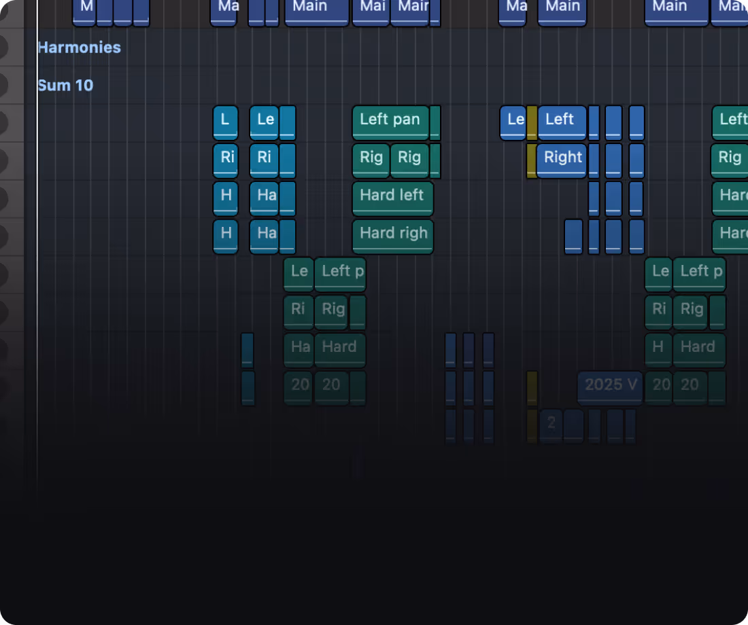748x625 pixels.
Task: Select the Hard left region
Action: (392, 197)
